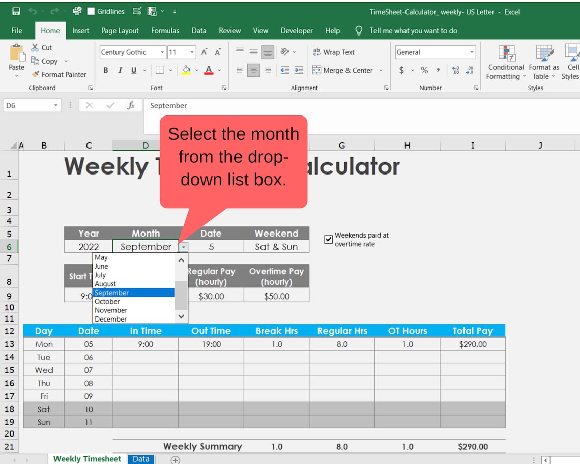Viewport: 580px width, 464px height.
Task: Apply the Percent Style number format
Action: tap(424, 70)
